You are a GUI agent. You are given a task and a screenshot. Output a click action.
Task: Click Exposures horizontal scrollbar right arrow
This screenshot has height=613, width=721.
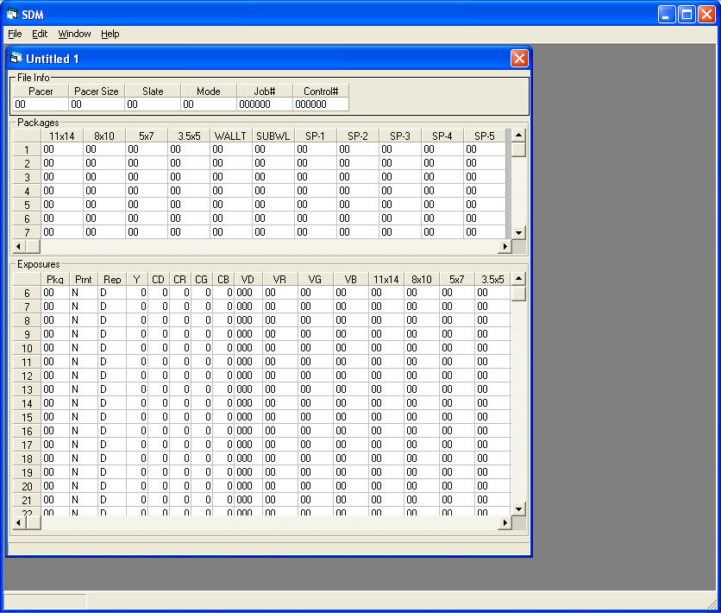click(505, 523)
